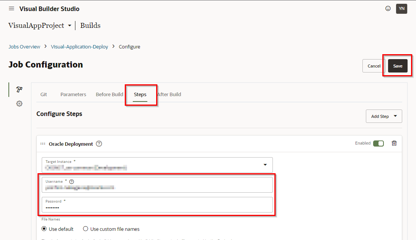Go to Jobs Overview breadcrumb link
Image resolution: width=416 pixels, height=240 pixels.
coord(24,47)
